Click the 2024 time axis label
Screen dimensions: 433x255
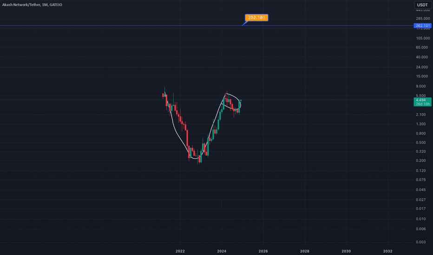(222, 251)
